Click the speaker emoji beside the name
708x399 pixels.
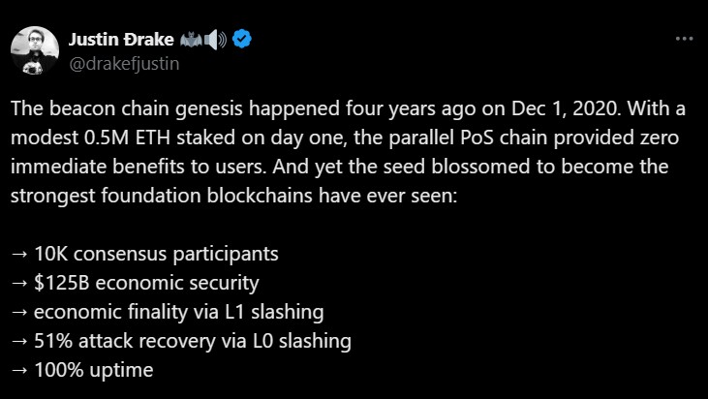point(215,40)
